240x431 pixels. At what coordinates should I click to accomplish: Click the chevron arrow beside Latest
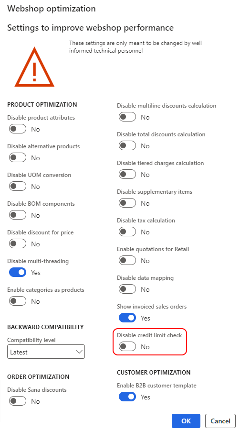(x=79, y=352)
